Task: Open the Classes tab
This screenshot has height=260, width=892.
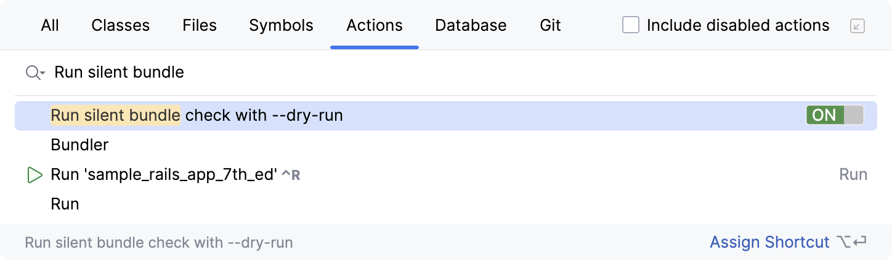Action: tap(121, 25)
